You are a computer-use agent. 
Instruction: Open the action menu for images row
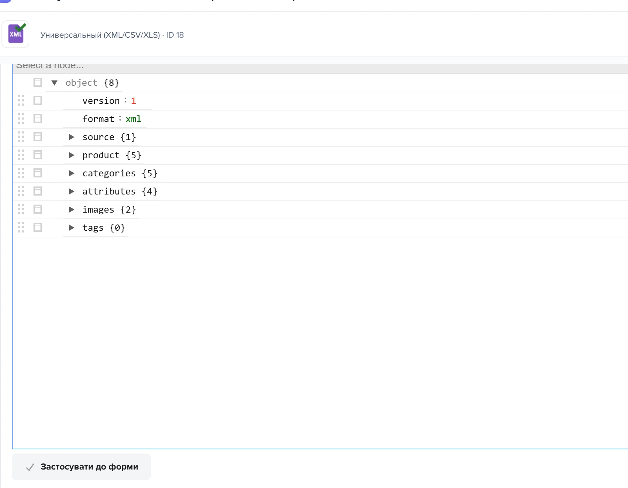[38, 209]
